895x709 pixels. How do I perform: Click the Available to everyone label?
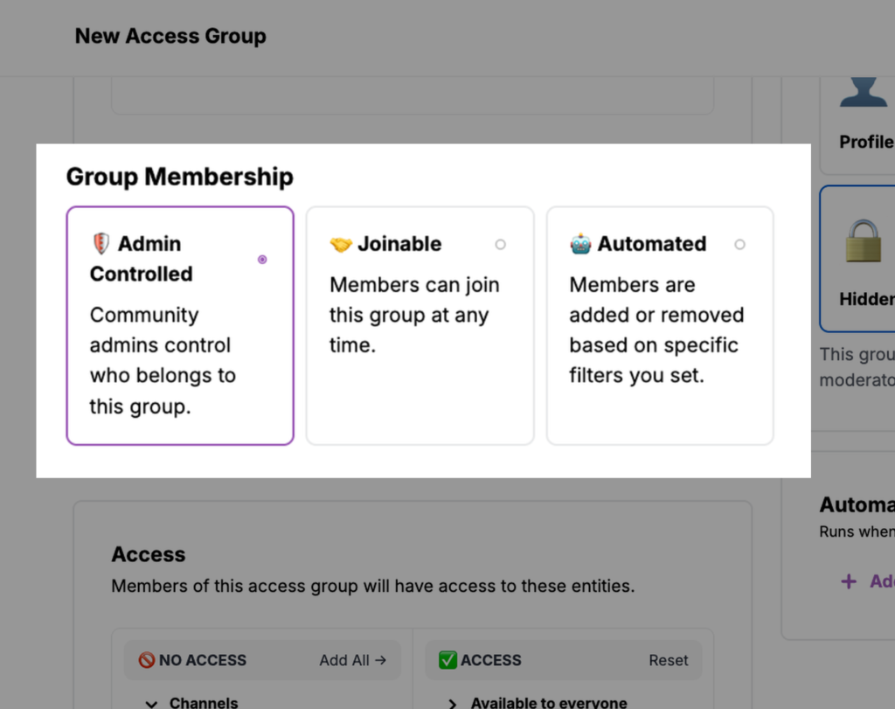tap(549, 703)
